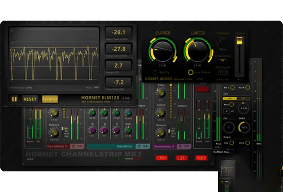Click the Dynamics 2 Attack knob
This screenshot has width=283, height=192.
click(161, 113)
